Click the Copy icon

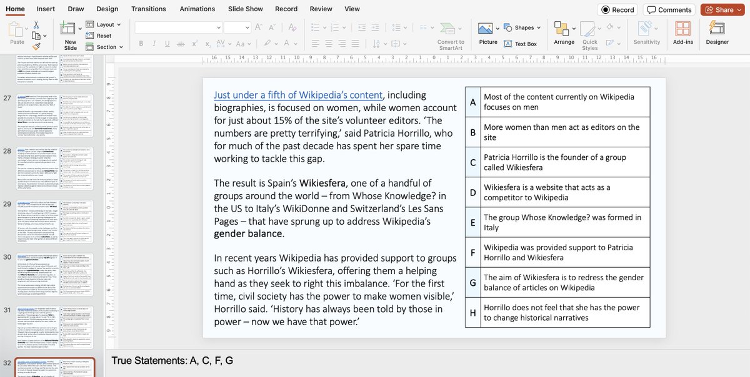tap(36, 36)
